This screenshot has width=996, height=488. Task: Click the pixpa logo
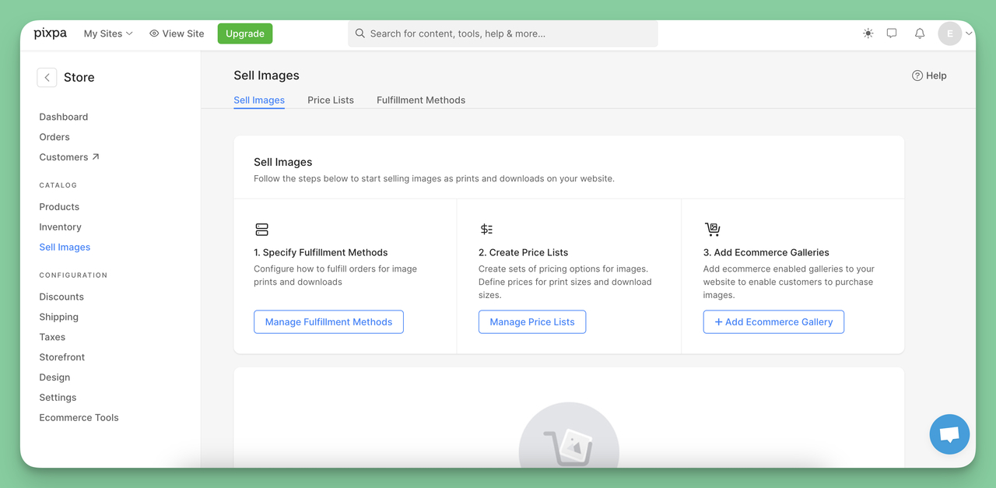click(49, 33)
